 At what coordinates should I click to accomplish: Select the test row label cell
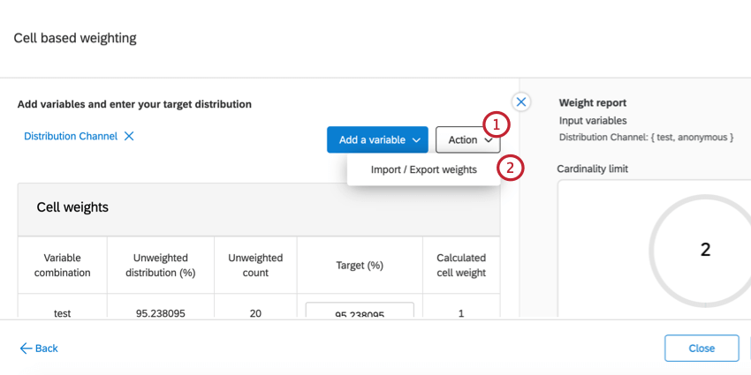(x=63, y=313)
